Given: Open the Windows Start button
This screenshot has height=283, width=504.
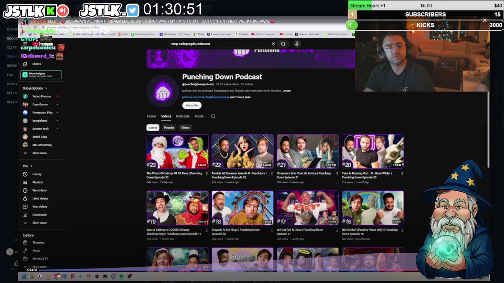Looking at the screenshot, I should tap(24, 277).
